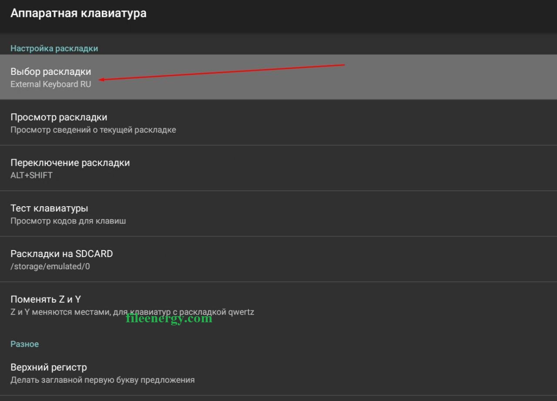
Task: Click the External Keyboard RU value
Action: tap(51, 84)
